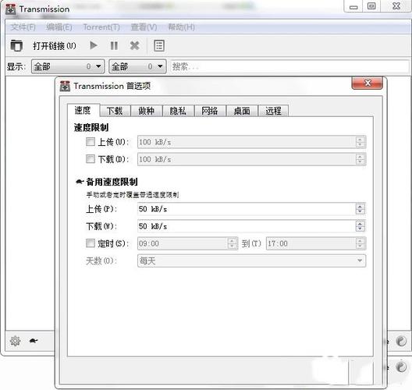Click the upper globe icon at window edge

click(x=401, y=341)
